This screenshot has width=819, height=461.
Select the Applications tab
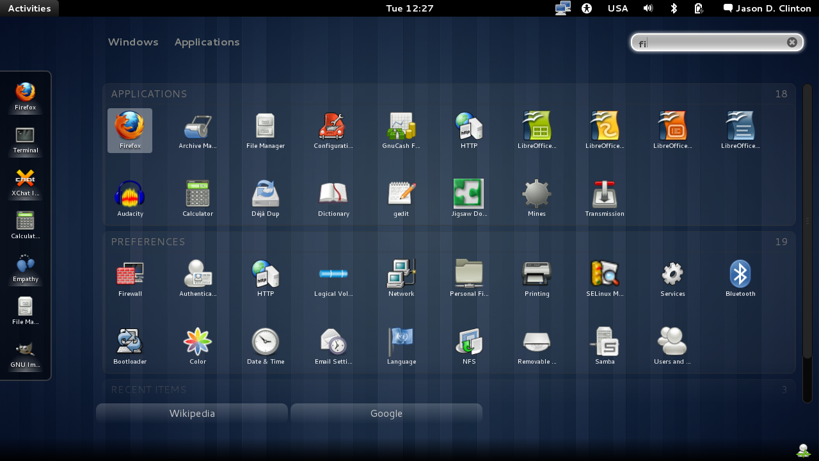(x=207, y=42)
